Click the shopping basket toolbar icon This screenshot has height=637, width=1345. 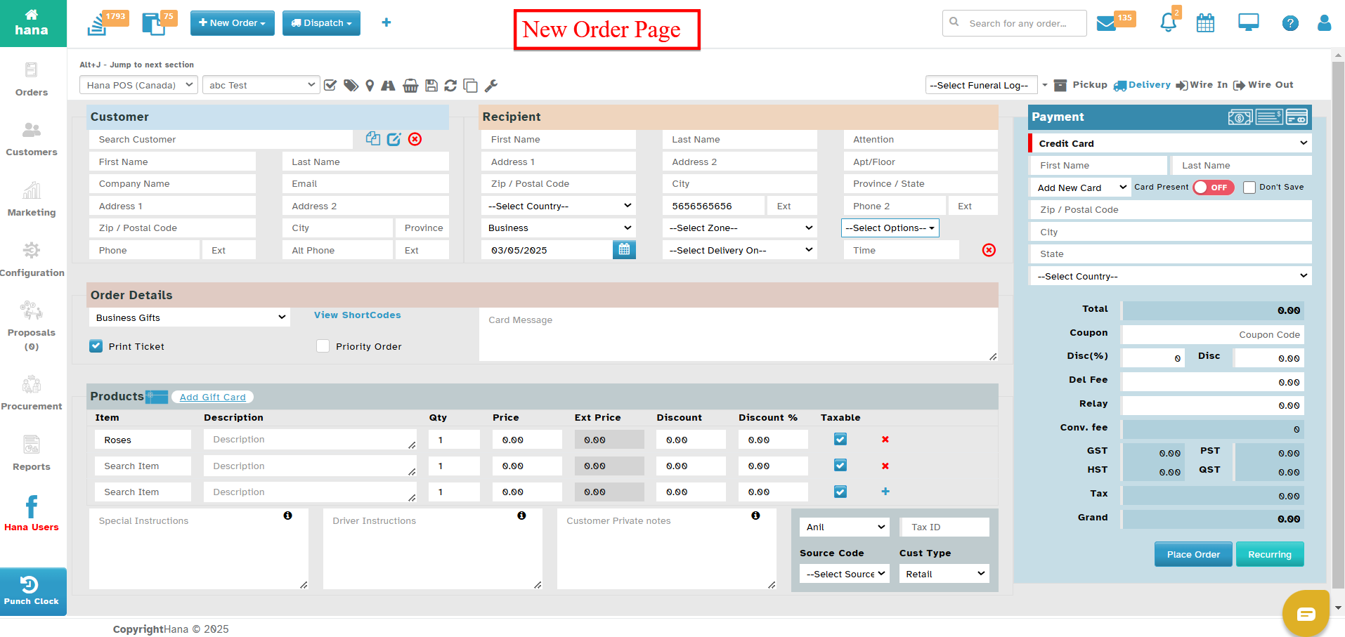[410, 86]
